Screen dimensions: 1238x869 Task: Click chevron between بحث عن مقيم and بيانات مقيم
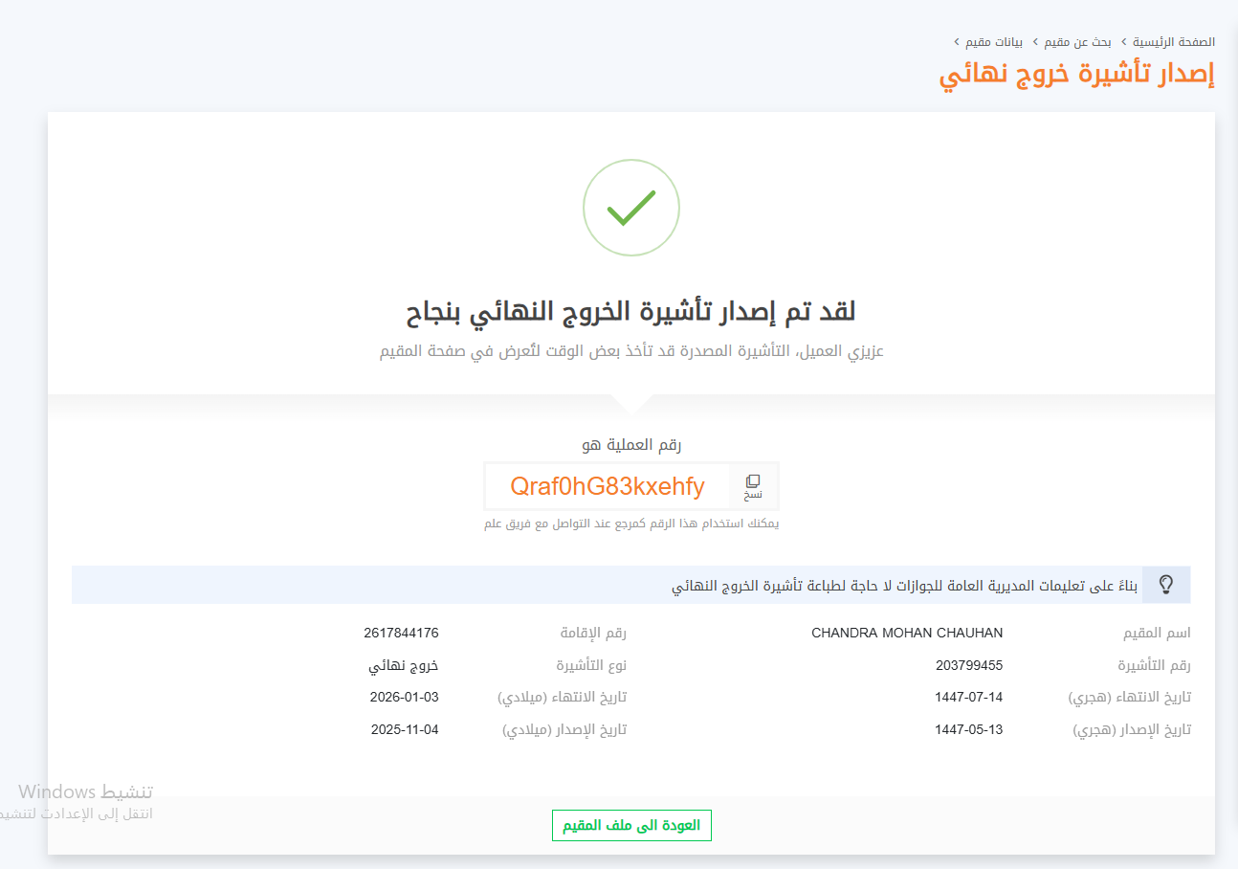click(1034, 42)
